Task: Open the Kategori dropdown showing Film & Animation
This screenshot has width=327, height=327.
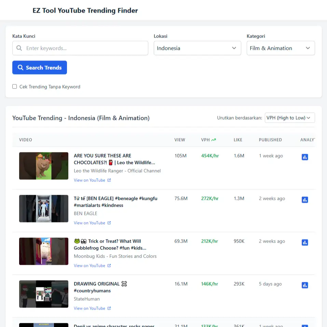Action: [x=280, y=48]
